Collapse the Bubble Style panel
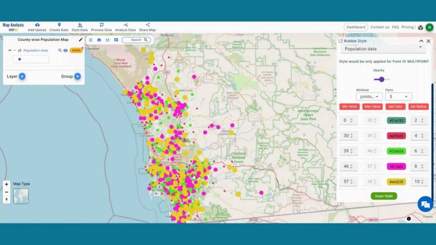 coord(421,41)
